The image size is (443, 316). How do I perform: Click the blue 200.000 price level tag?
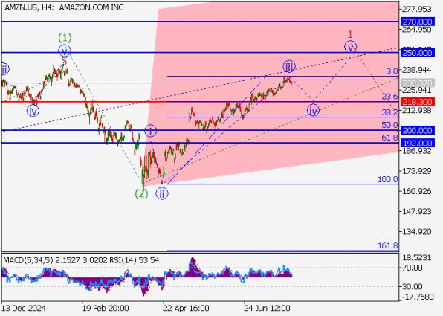417,130
